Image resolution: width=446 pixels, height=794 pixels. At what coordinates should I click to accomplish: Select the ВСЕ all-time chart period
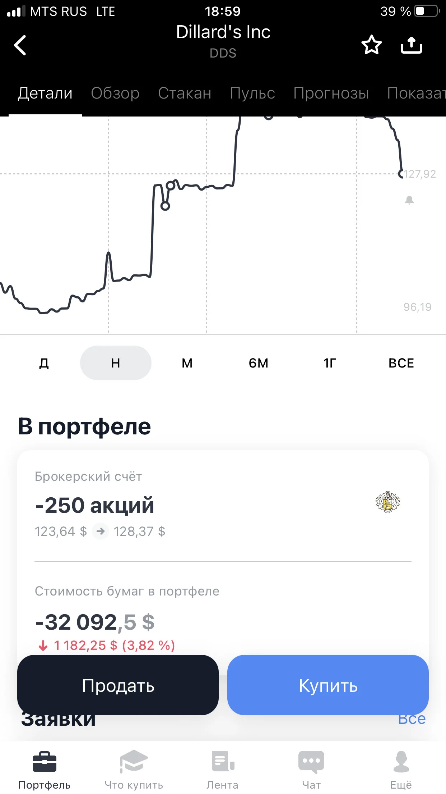401,363
